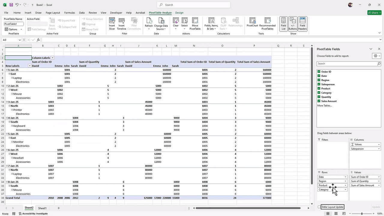Toggle Field Headers display
The height and width of the screenshot is (216, 384).
302,24
